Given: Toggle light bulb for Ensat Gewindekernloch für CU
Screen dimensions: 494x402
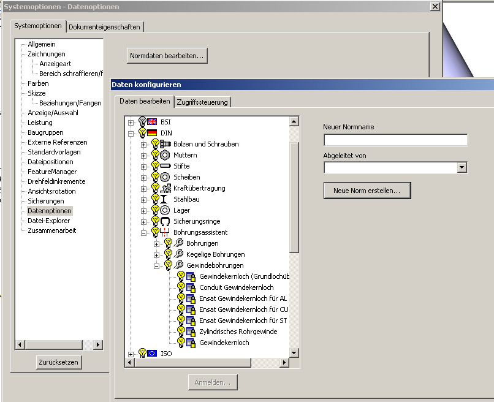Looking at the screenshot, I should pos(181,309).
